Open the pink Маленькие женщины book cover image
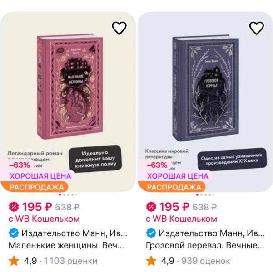Image resolution: width=273 pixels, height=272 pixels. click(x=70, y=87)
